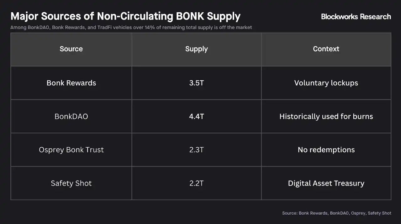Select the Safety Shot table row label

coord(71,183)
